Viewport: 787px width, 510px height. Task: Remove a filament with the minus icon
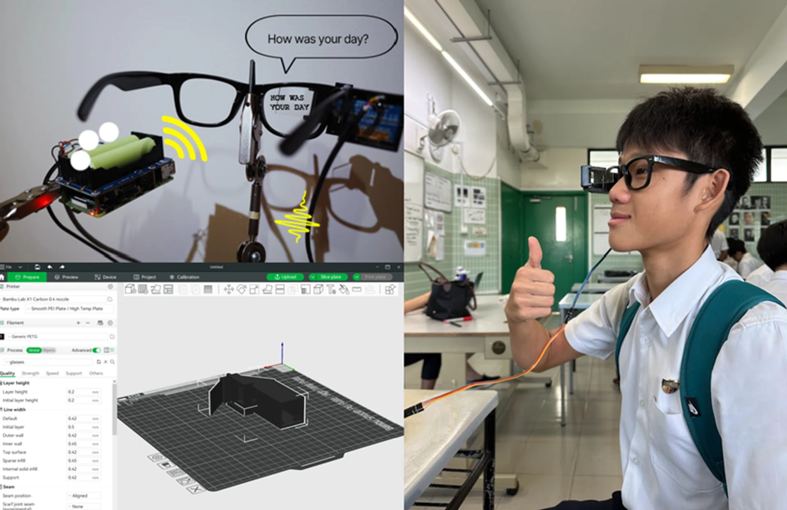[88, 323]
